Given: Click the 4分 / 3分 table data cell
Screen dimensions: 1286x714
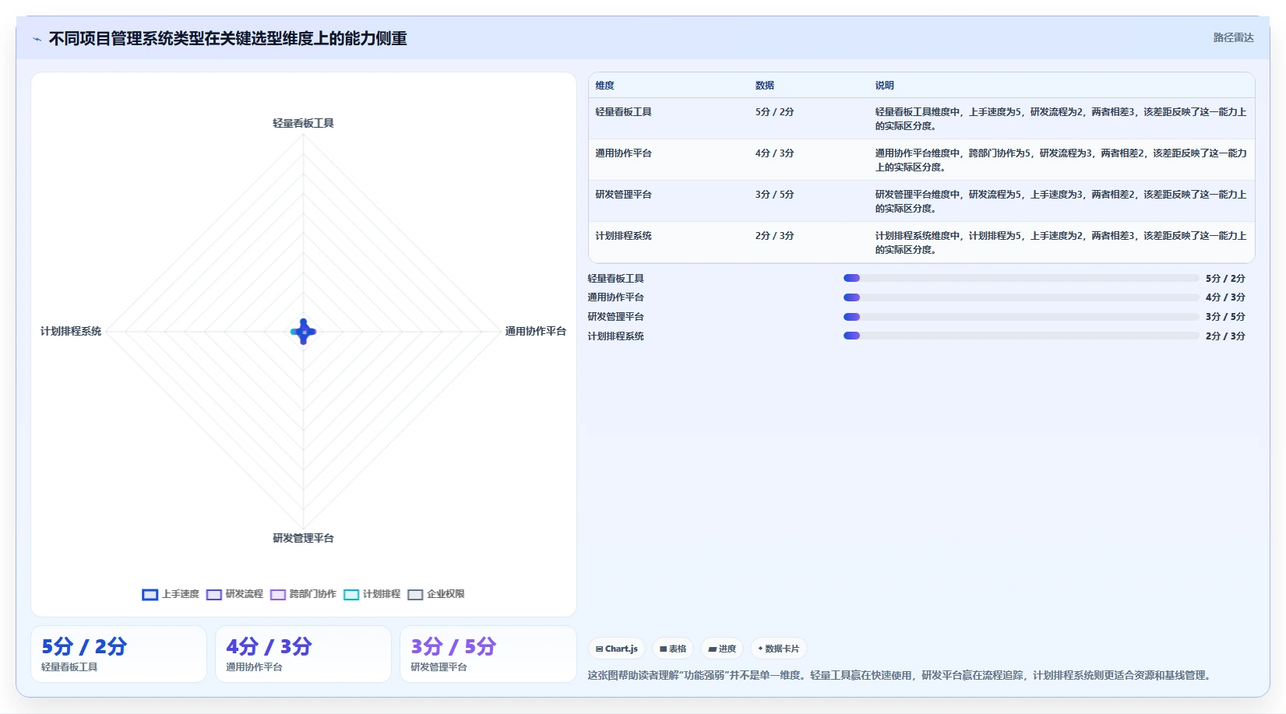Looking at the screenshot, I should 774,153.
